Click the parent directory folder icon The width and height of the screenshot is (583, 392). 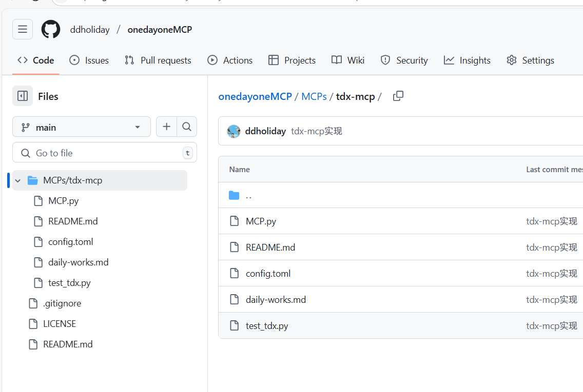pos(234,195)
